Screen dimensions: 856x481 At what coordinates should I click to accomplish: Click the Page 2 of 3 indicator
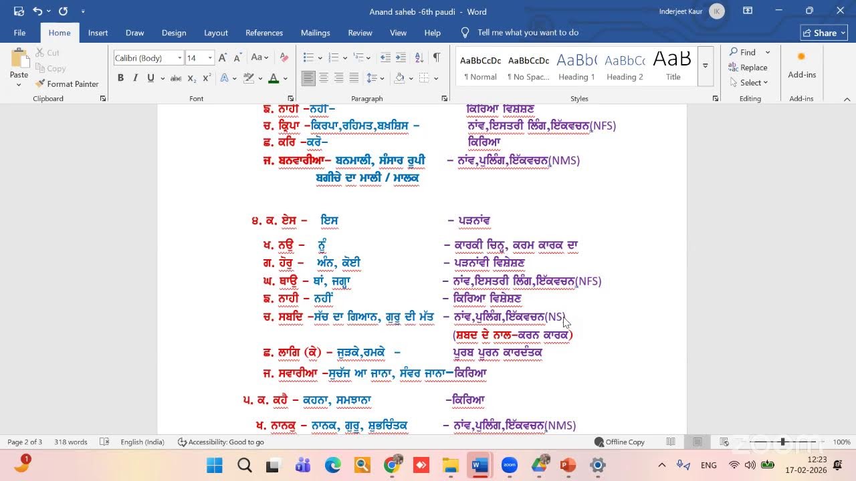[x=25, y=442]
